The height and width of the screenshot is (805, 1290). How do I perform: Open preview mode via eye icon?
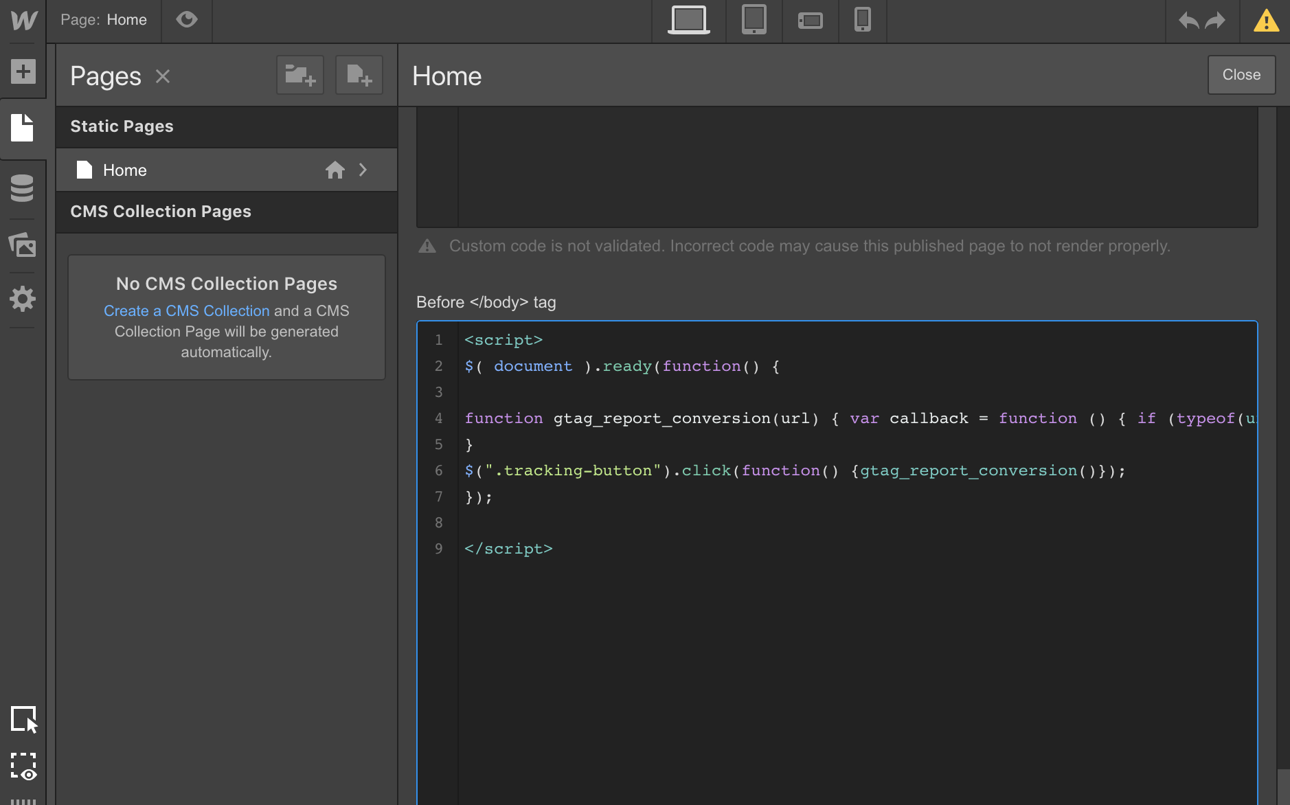coord(187,19)
